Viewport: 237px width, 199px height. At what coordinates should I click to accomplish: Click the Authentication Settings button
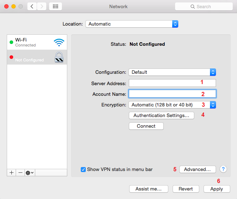tap(161, 115)
